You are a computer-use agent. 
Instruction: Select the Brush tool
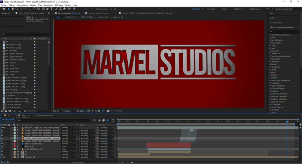pyautogui.click(x=56, y=9)
